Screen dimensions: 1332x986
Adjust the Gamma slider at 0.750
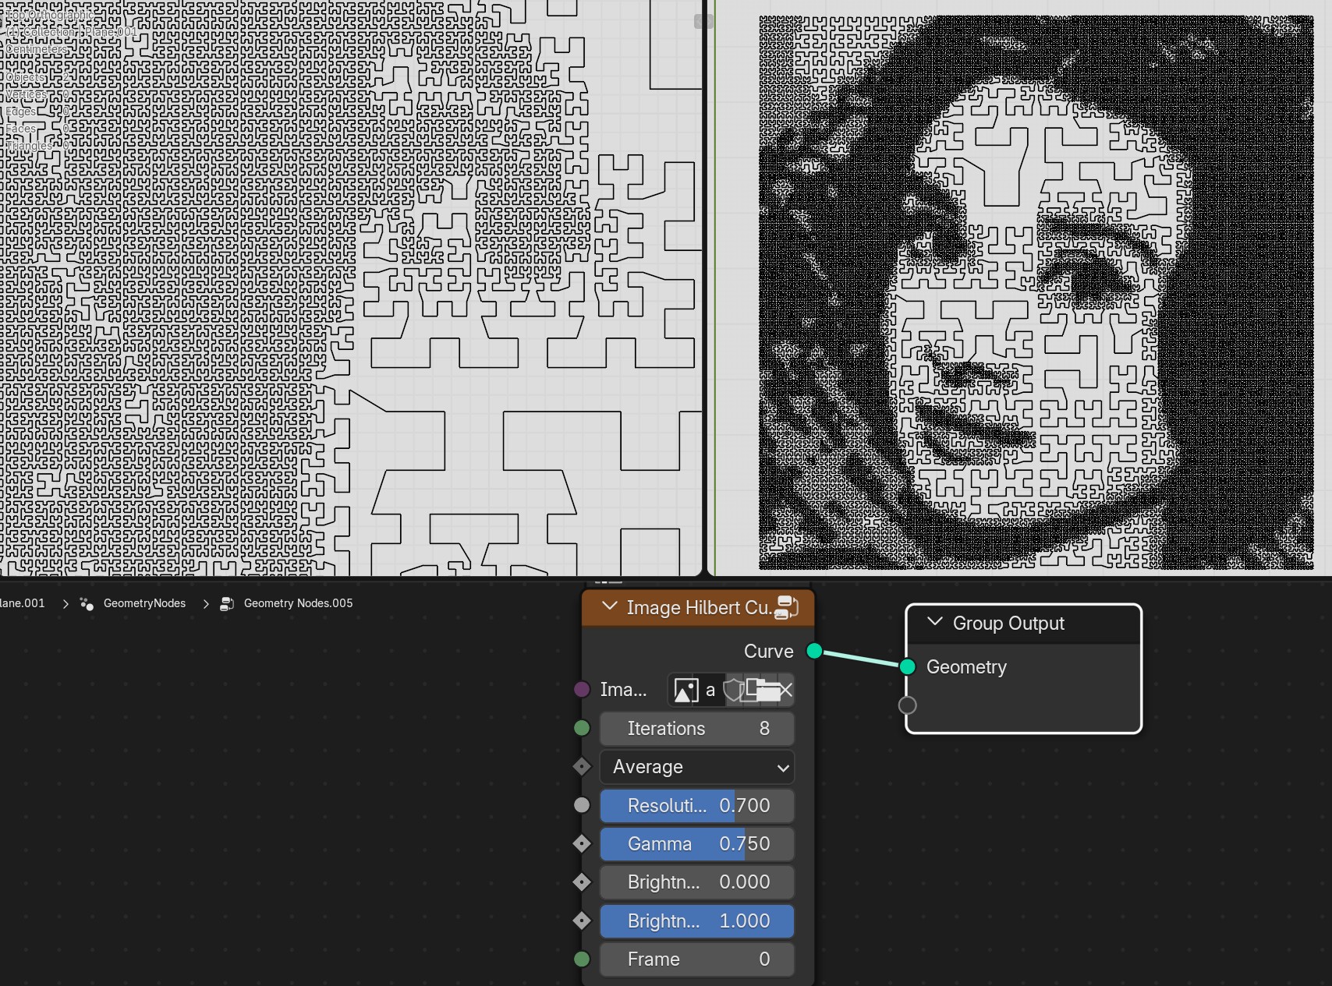697,843
